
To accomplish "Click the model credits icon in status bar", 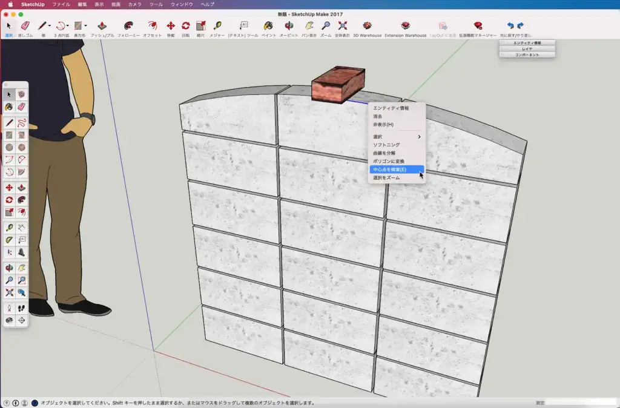I will pos(15,403).
